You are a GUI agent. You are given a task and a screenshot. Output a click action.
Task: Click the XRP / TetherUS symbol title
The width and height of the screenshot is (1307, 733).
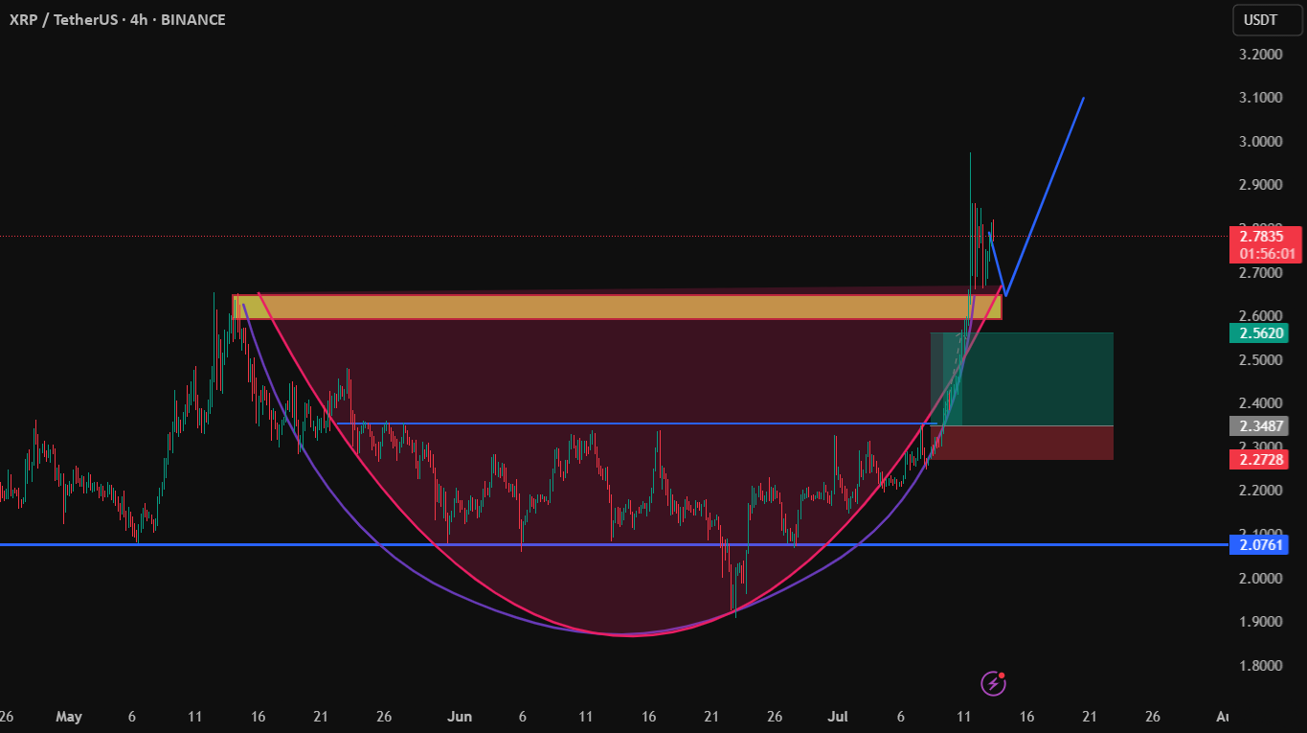click(x=67, y=19)
